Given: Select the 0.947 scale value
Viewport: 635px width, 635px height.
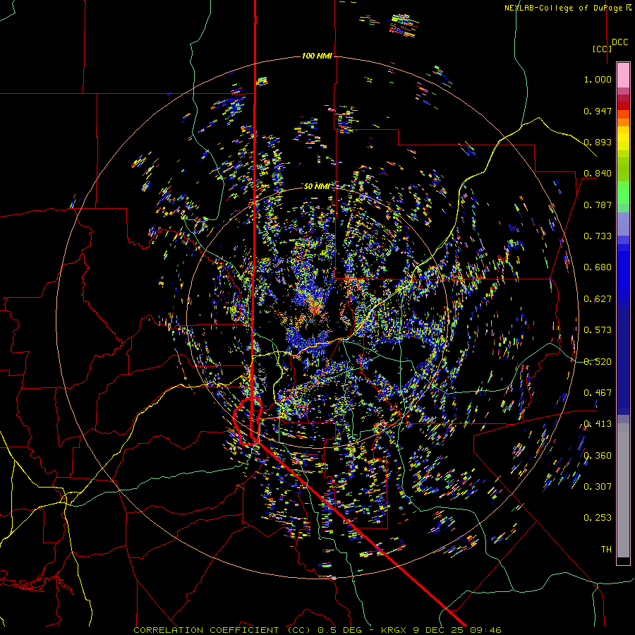Looking at the screenshot, I should [598, 111].
